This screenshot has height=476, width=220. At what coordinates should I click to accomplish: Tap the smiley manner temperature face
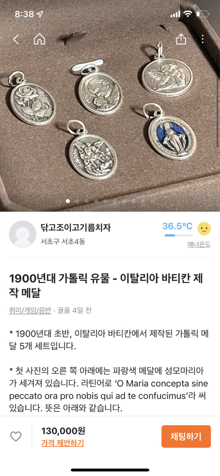pyautogui.click(x=204, y=229)
